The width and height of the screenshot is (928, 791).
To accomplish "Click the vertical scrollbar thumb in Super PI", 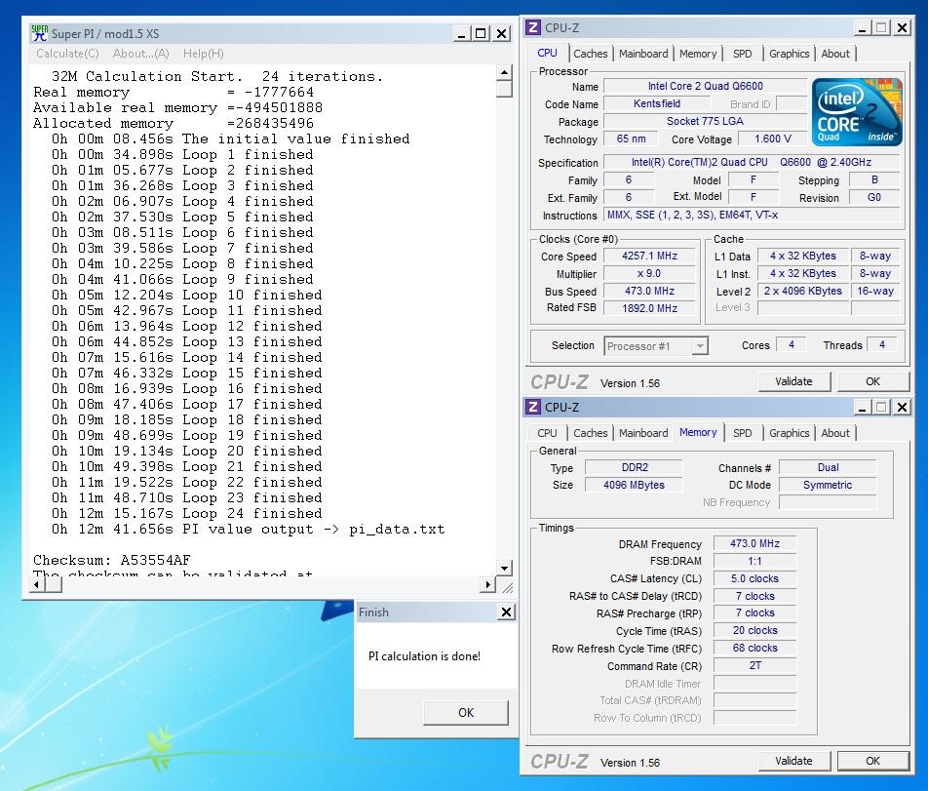I will [504, 89].
